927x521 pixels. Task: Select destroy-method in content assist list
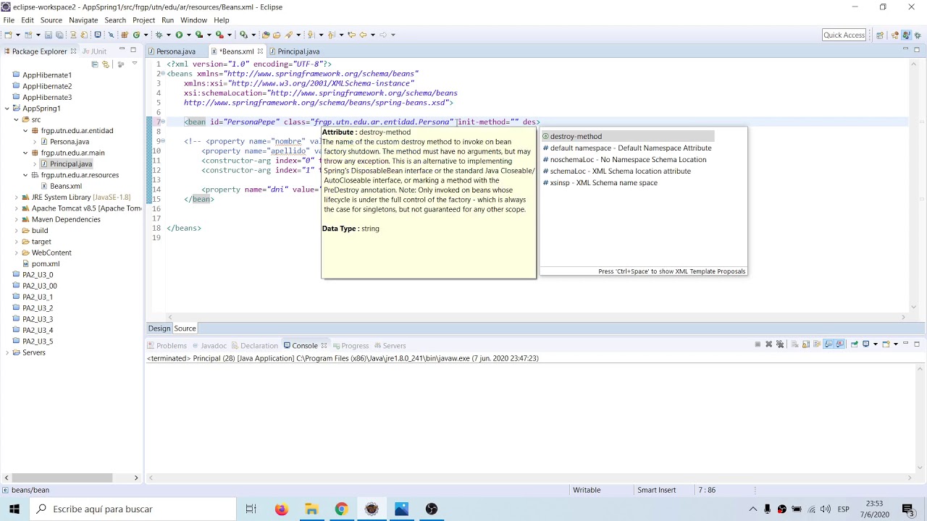(x=627, y=136)
